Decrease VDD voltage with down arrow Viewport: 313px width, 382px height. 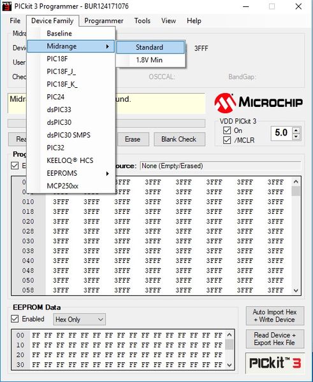coord(296,137)
